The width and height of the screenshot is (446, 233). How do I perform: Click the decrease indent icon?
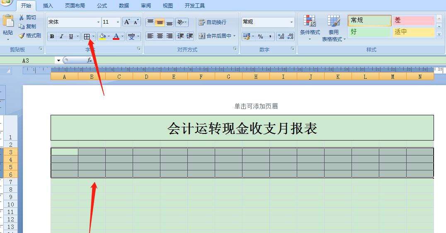[x=180, y=36]
